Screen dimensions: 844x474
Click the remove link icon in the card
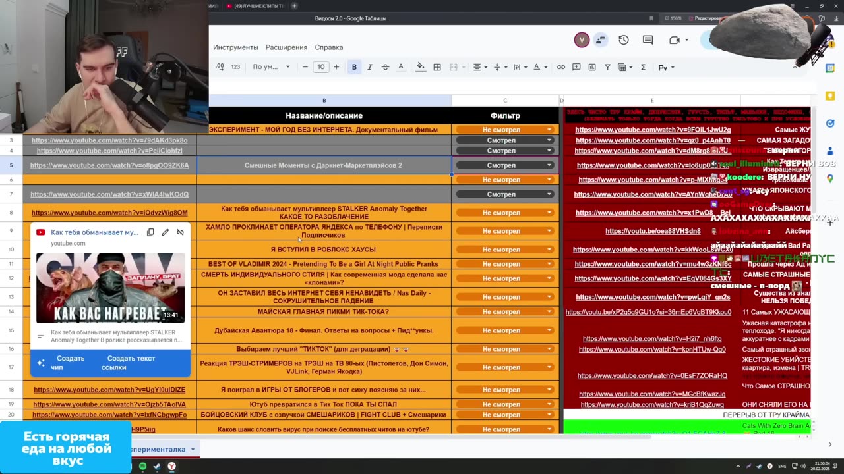point(180,232)
